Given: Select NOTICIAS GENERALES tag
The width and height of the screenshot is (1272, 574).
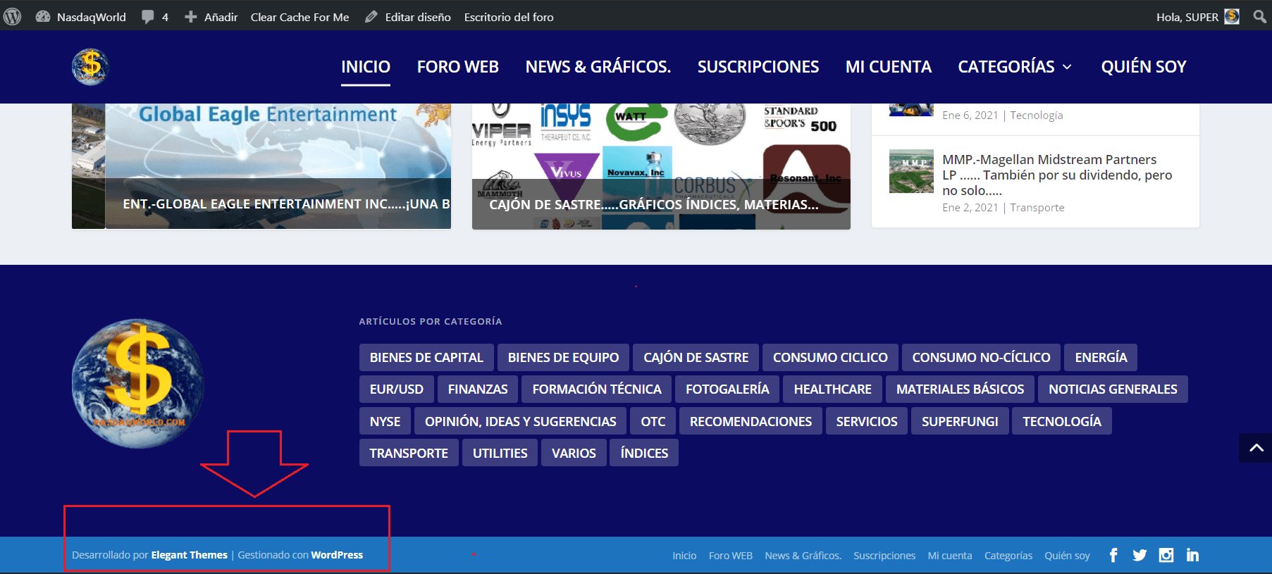Looking at the screenshot, I should (x=1113, y=389).
